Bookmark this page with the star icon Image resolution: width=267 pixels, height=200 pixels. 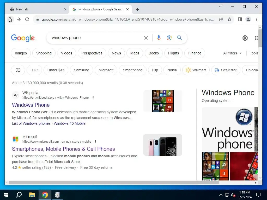[x=229, y=19]
